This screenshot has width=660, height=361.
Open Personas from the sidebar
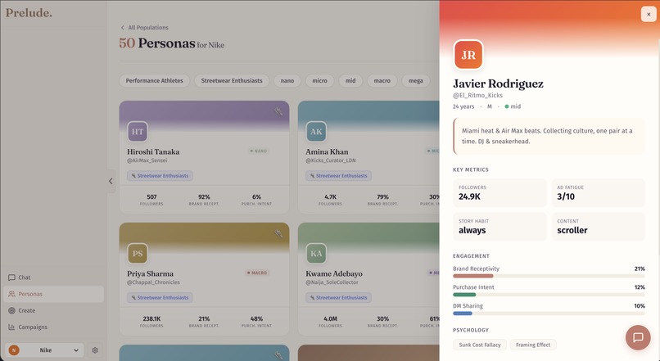click(x=53, y=294)
